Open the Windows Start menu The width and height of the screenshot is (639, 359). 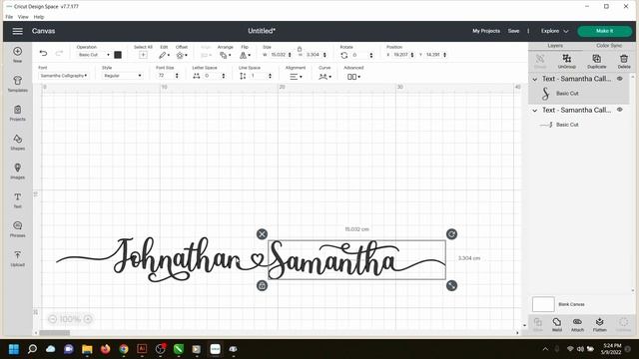pos(14,349)
